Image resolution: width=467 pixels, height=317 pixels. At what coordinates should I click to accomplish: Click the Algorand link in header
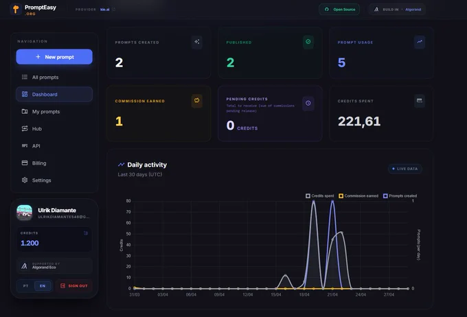413,10
